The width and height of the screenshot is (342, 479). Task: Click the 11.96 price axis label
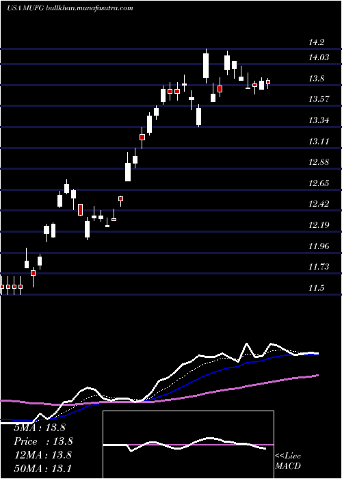[x=319, y=246]
